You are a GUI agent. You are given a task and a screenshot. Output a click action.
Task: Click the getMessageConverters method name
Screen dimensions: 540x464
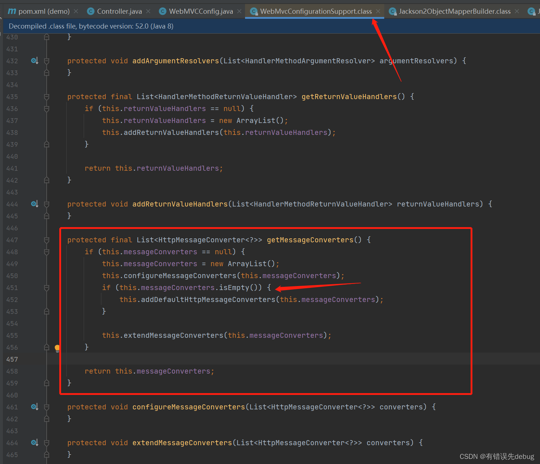point(310,240)
